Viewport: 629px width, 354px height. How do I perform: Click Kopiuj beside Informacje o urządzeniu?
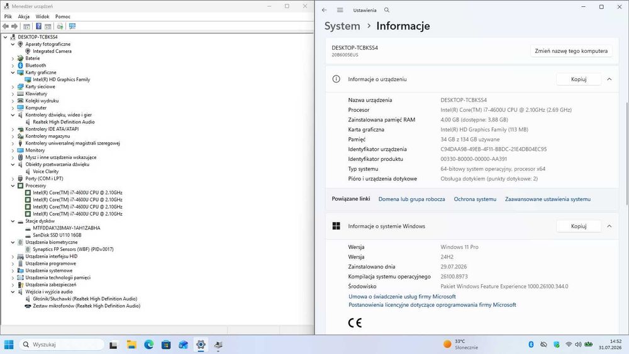click(x=579, y=79)
